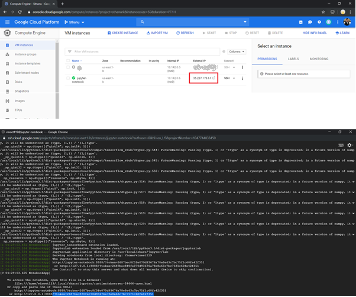Open external IP 35.237.178.61 link icon

click(x=213, y=78)
